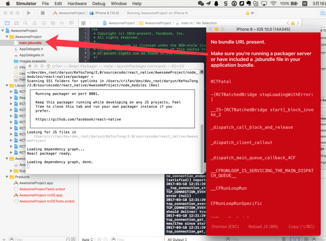This screenshot has height=241, width=326.
Task: Open the Hardware menu
Action: [x=77, y=4]
